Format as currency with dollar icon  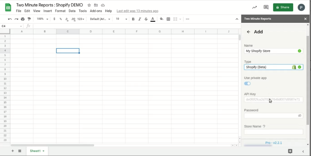(54, 19)
